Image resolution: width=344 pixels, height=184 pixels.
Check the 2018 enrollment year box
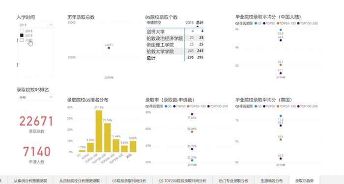[x=22, y=31]
